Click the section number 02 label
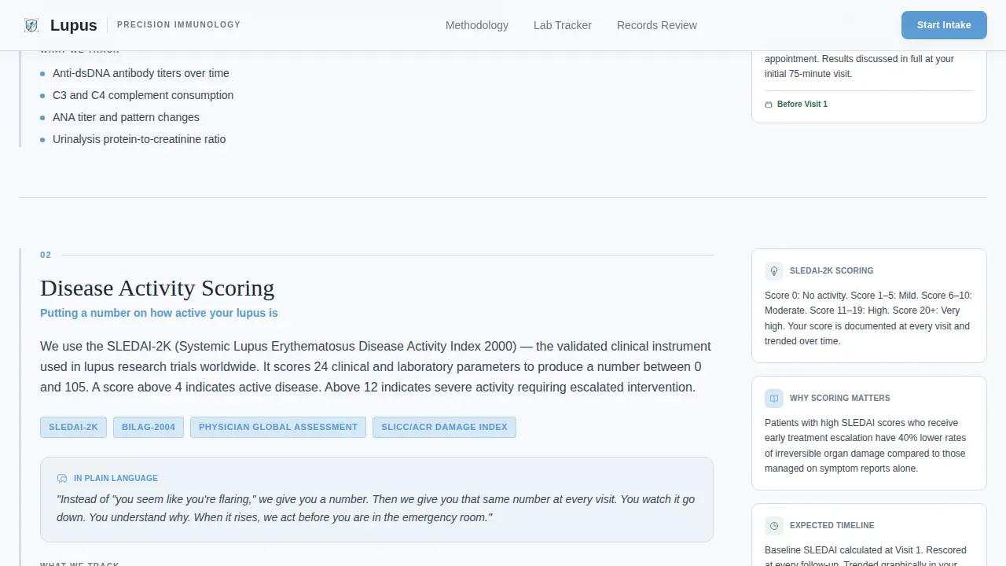1006x566 pixels. click(46, 255)
